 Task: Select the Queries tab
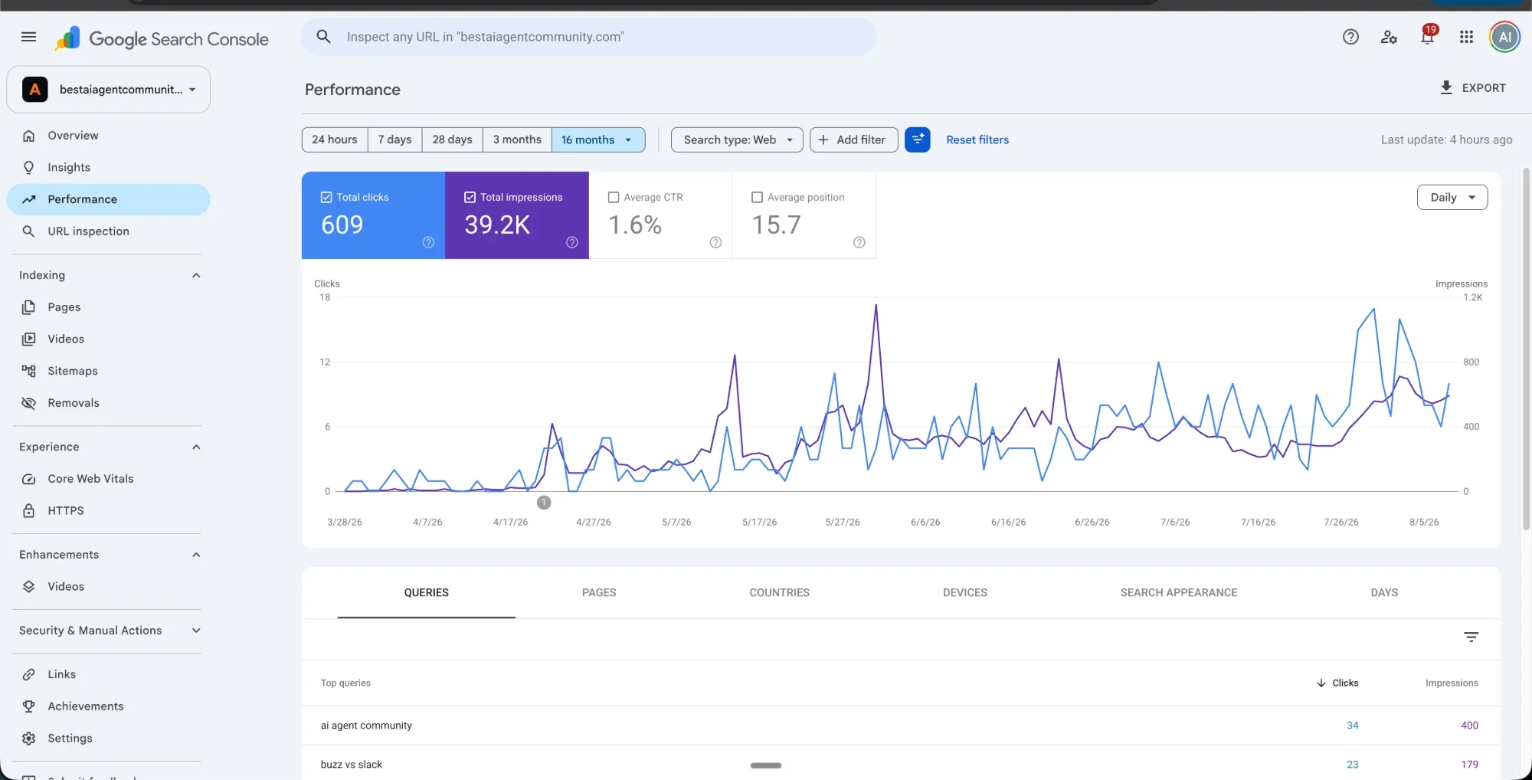pyautogui.click(x=426, y=592)
